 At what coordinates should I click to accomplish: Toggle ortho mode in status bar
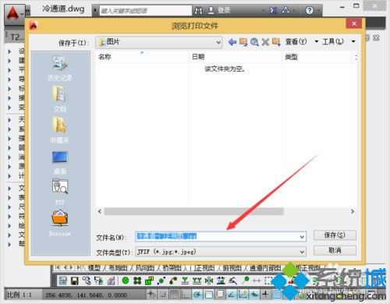point(186,295)
